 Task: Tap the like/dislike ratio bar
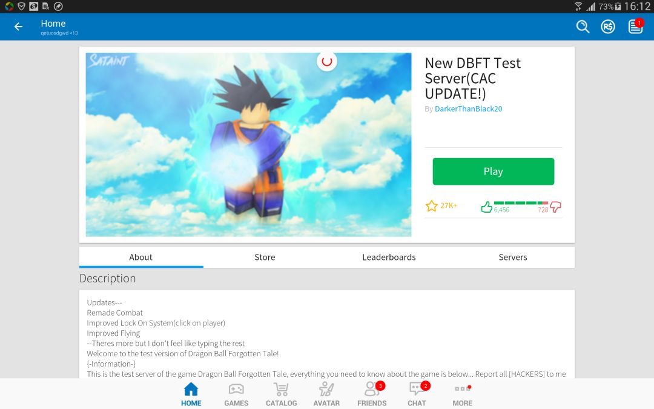click(521, 203)
